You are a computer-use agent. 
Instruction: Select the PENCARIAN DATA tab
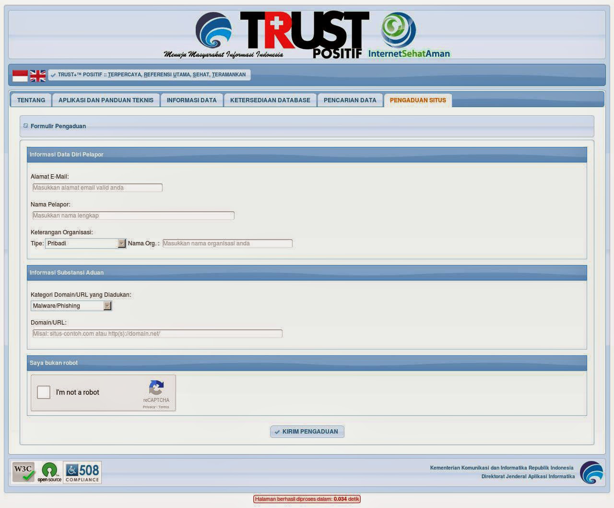350,100
